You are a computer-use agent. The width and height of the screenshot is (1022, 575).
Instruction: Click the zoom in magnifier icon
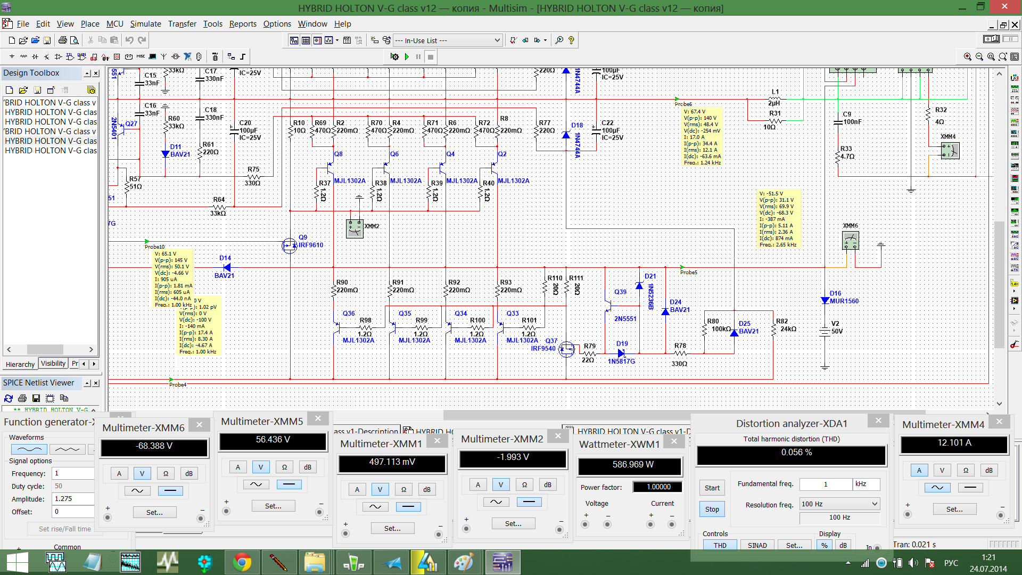coord(967,56)
